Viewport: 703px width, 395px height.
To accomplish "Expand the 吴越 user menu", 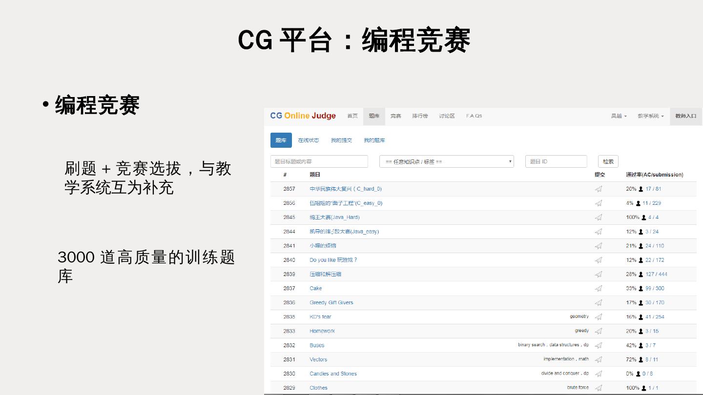I will coord(619,116).
